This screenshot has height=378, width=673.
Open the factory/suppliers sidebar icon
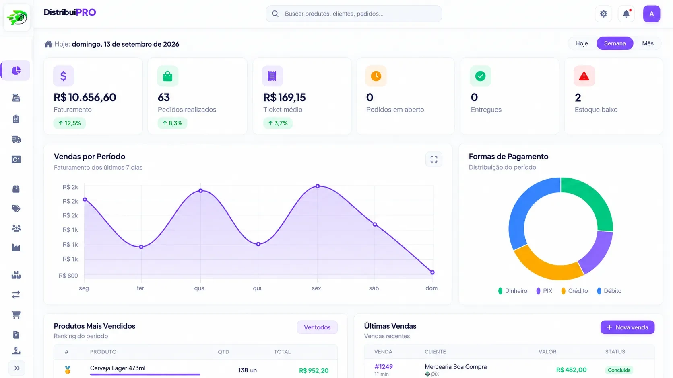tap(16, 248)
